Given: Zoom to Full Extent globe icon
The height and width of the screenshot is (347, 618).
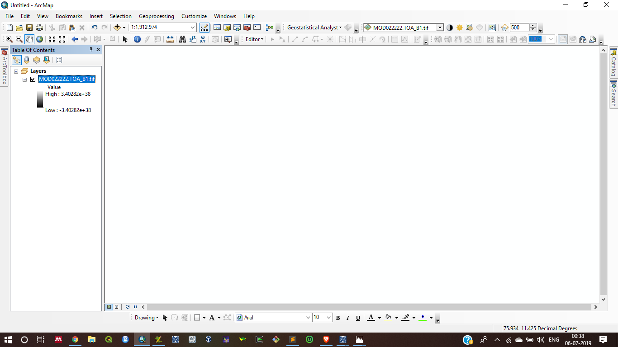Looking at the screenshot, I should pos(39,39).
